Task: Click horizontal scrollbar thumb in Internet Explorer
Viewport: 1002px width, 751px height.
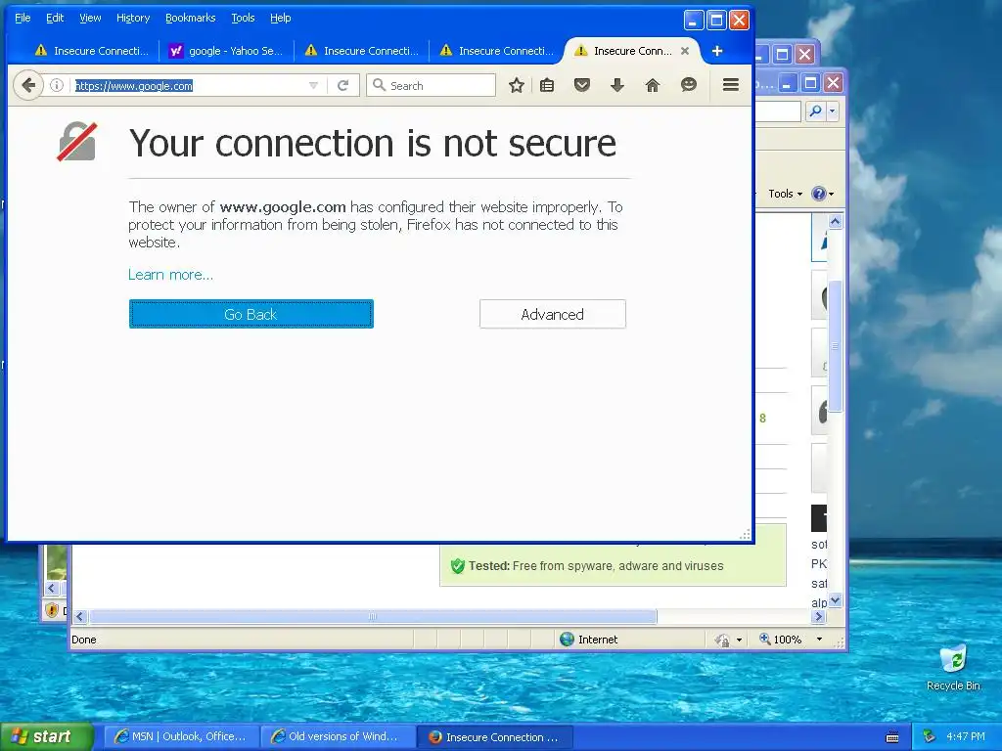Action: pos(373,616)
